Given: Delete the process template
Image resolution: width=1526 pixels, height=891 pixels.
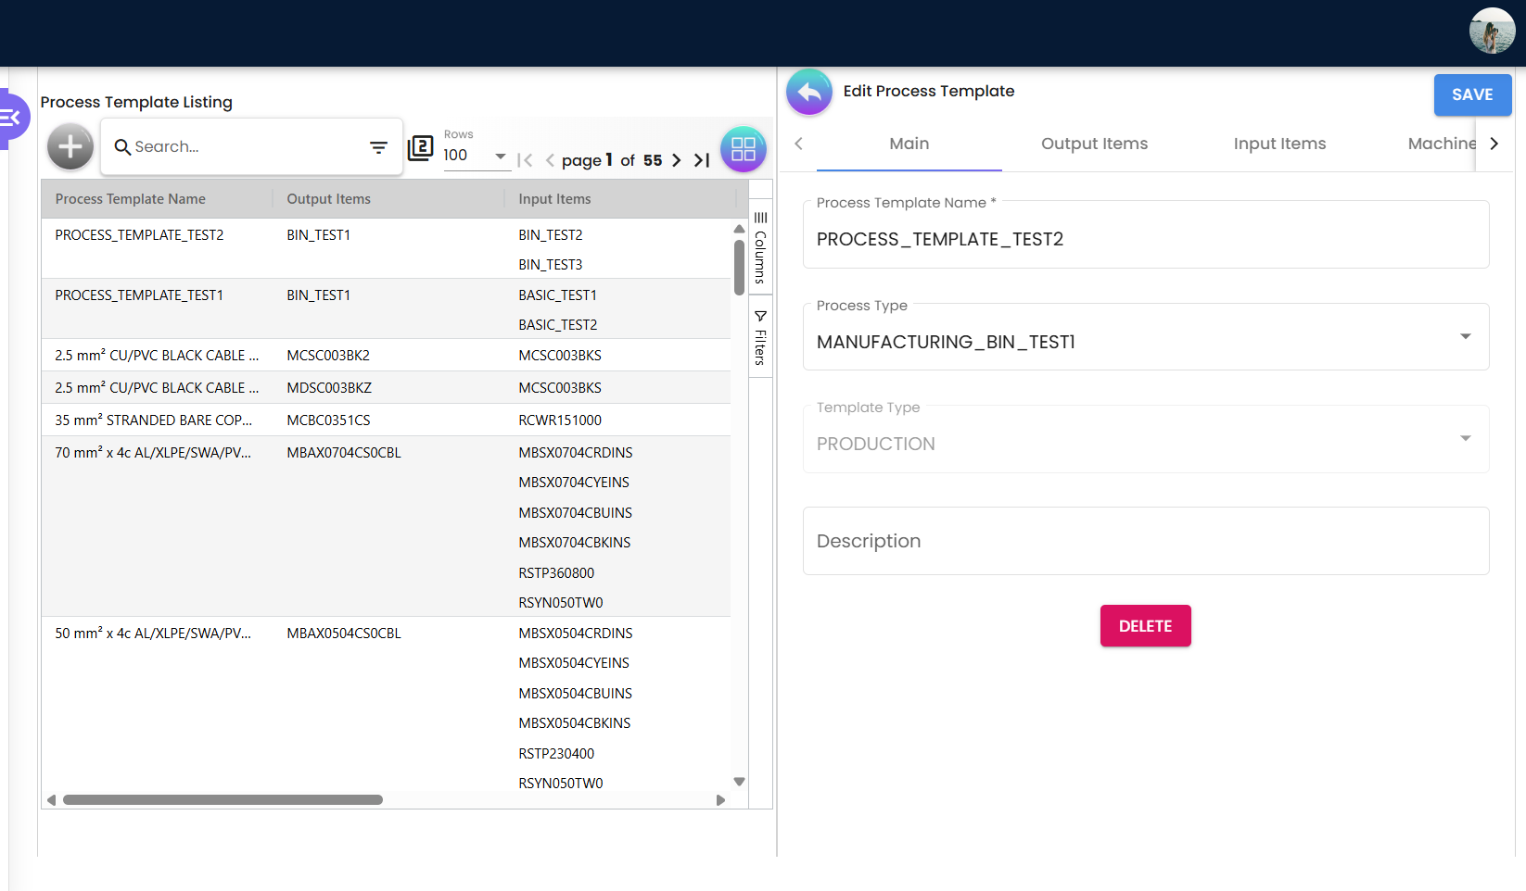Looking at the screenshot, I should [1145, 626].
